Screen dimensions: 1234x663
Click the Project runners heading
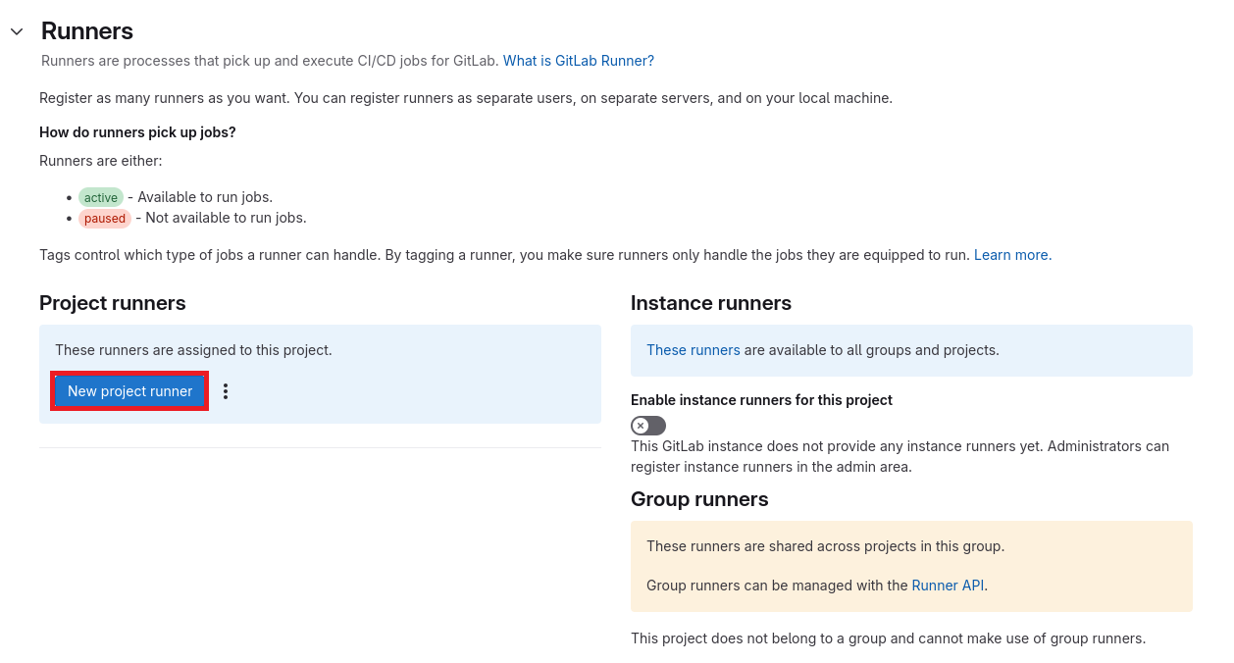point(113,303)
